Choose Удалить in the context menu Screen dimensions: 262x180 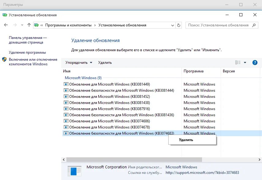point(192,140)
